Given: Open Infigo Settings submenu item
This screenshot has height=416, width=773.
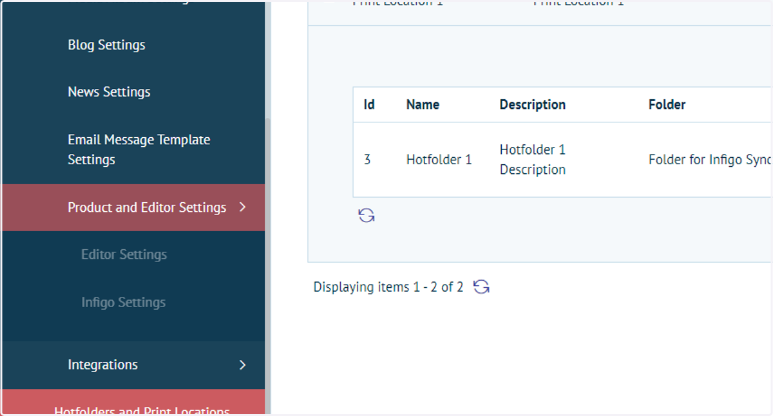Looking at the screenshot, I should (123, 302).
